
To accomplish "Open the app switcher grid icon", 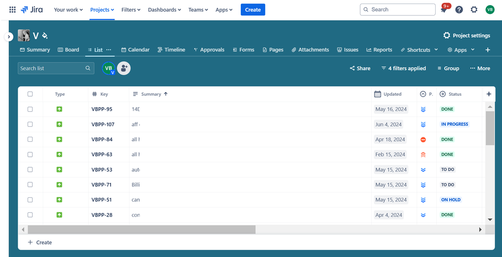I will click(13, 10).
